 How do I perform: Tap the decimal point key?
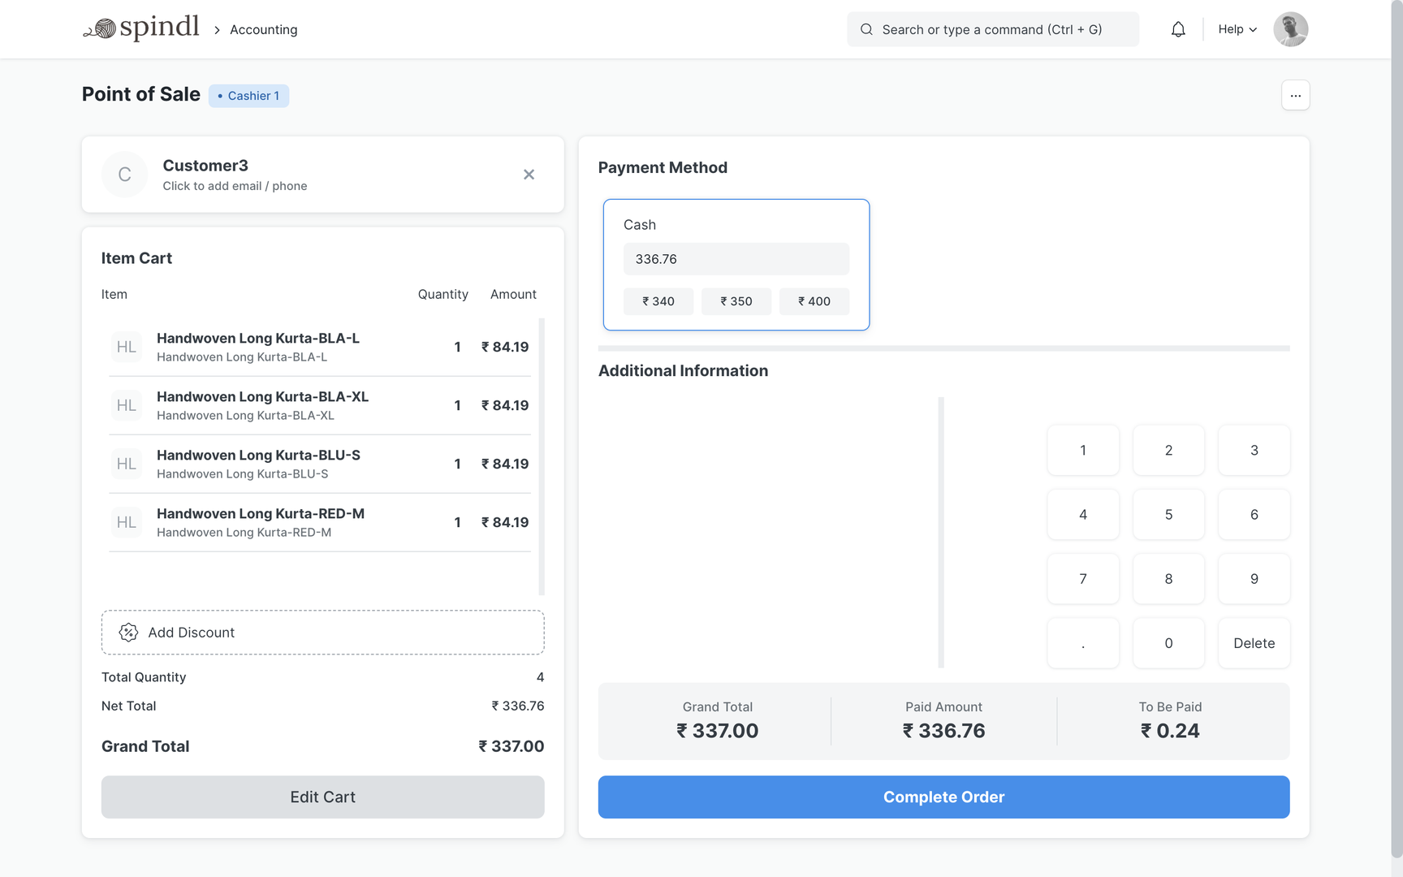click(1083, 642)
